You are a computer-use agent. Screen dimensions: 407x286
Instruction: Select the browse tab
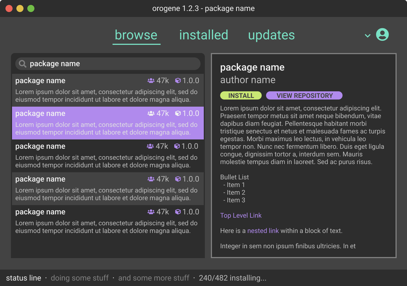[x=136, y=35]
